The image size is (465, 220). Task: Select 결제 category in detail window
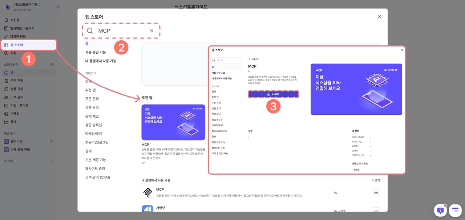[x=214, y=137]
